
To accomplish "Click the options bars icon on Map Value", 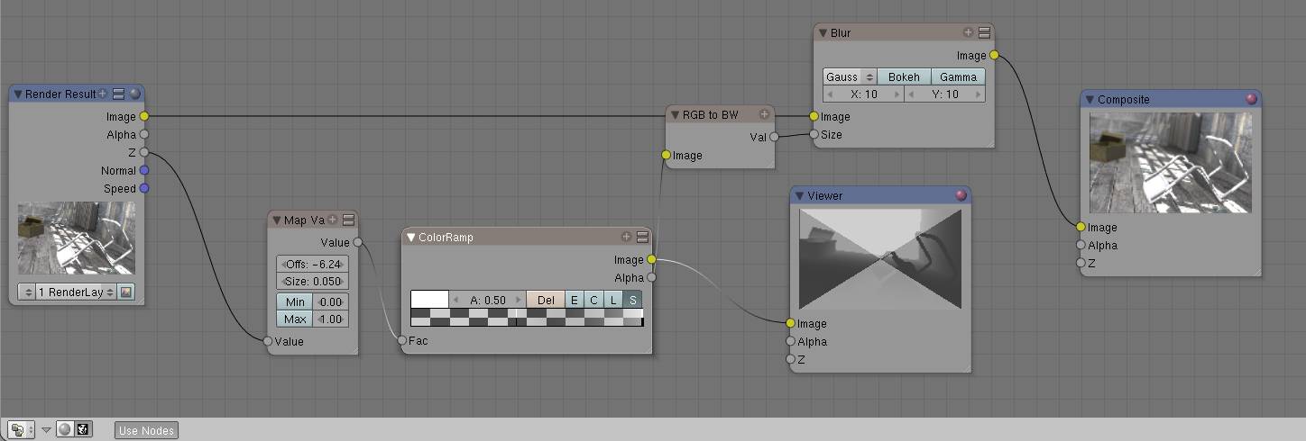I will pyautogui.click(x=349, y=219).
